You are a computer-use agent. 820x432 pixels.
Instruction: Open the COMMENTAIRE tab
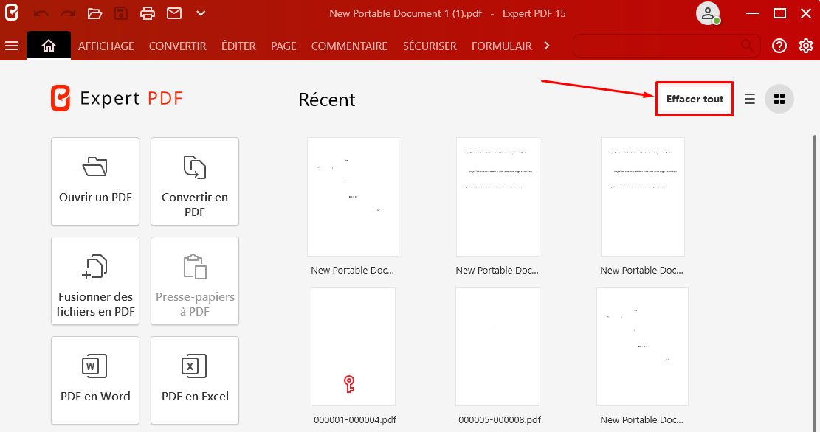pyautogui.click(x=349, y=46)
